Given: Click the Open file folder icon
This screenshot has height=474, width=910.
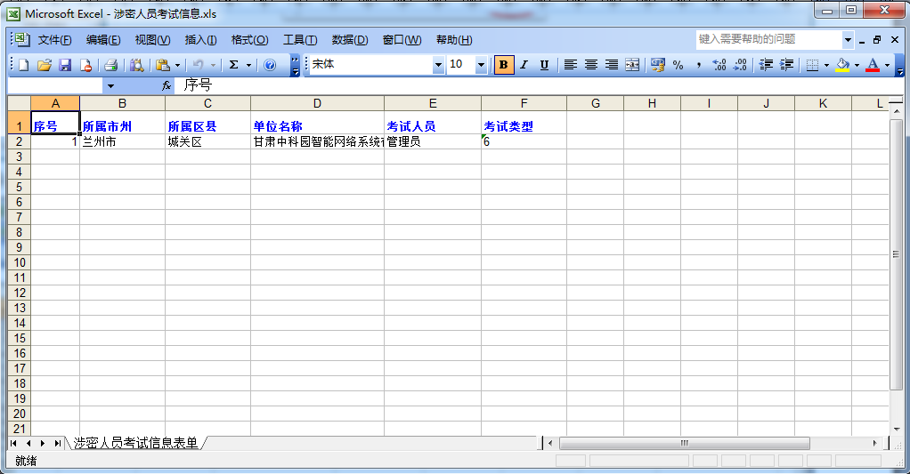Looking at the screenshot, I should pyautogui.click(x=44, y=65).
